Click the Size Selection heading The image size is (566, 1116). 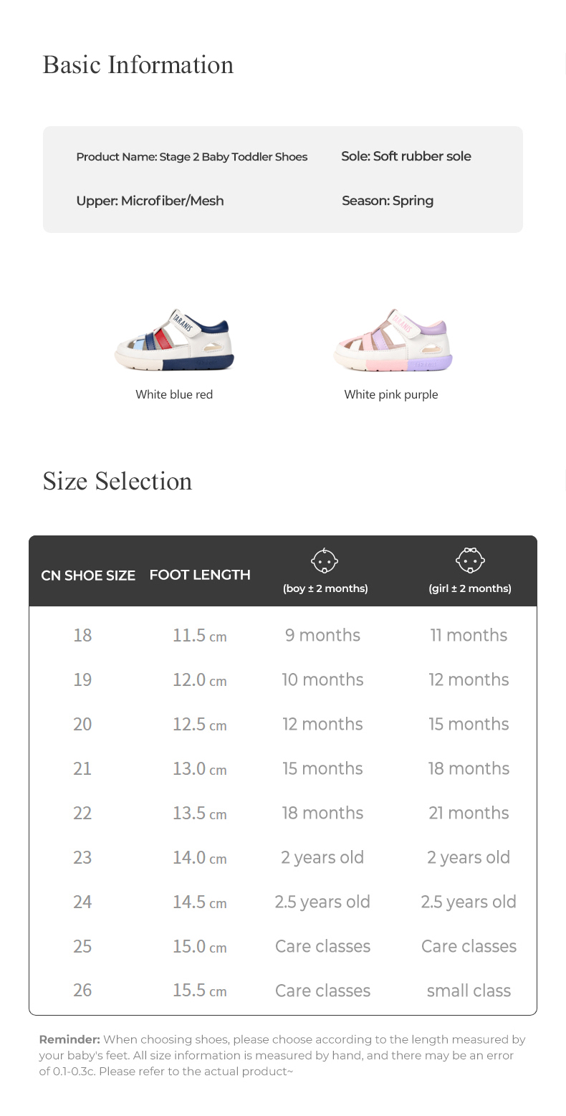click(117, 481)
